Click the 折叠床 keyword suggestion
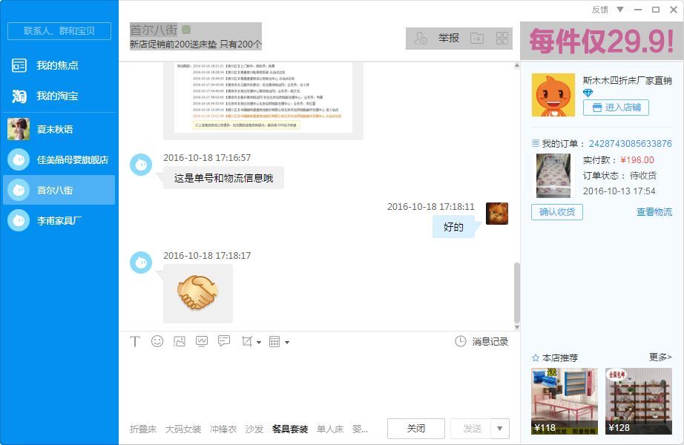Viewport: 684px width, 445px height. pyautogui.click(x=143, y=429)
